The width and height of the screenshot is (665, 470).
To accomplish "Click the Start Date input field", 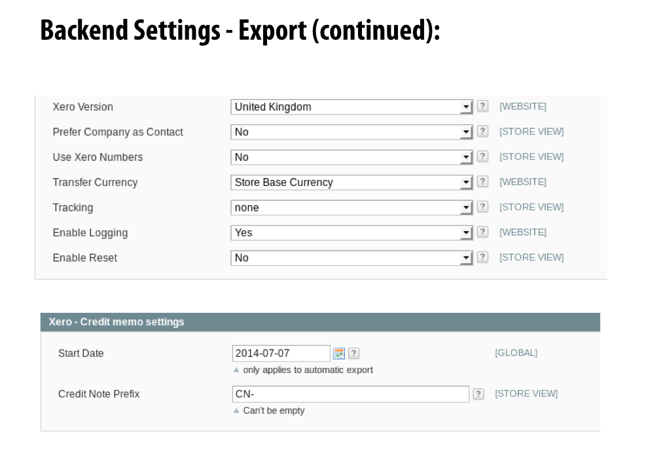I will pyautogui.click(x=281, y=353).
